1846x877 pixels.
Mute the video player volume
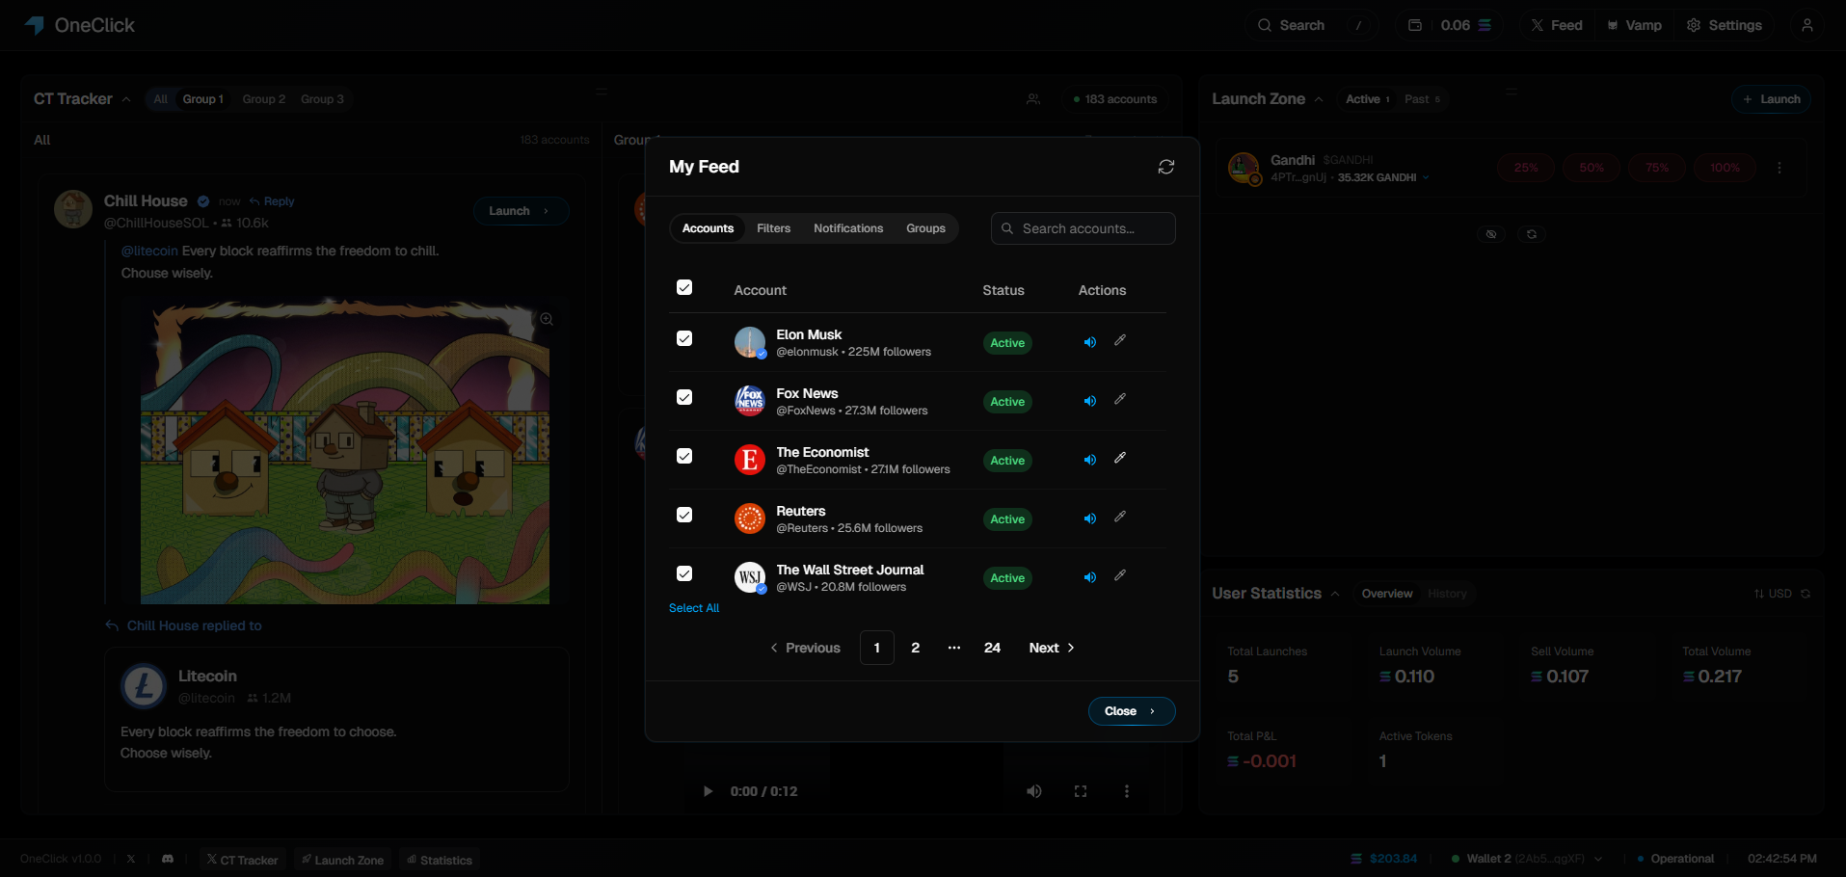1034,791
